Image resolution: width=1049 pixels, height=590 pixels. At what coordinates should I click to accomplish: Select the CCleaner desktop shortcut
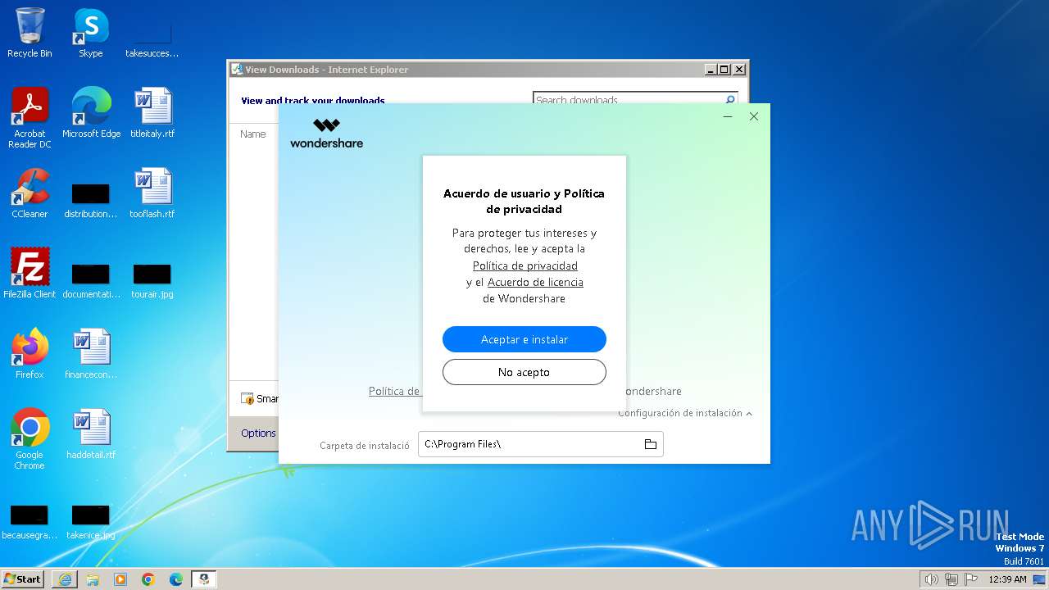(x=30, y=193)
